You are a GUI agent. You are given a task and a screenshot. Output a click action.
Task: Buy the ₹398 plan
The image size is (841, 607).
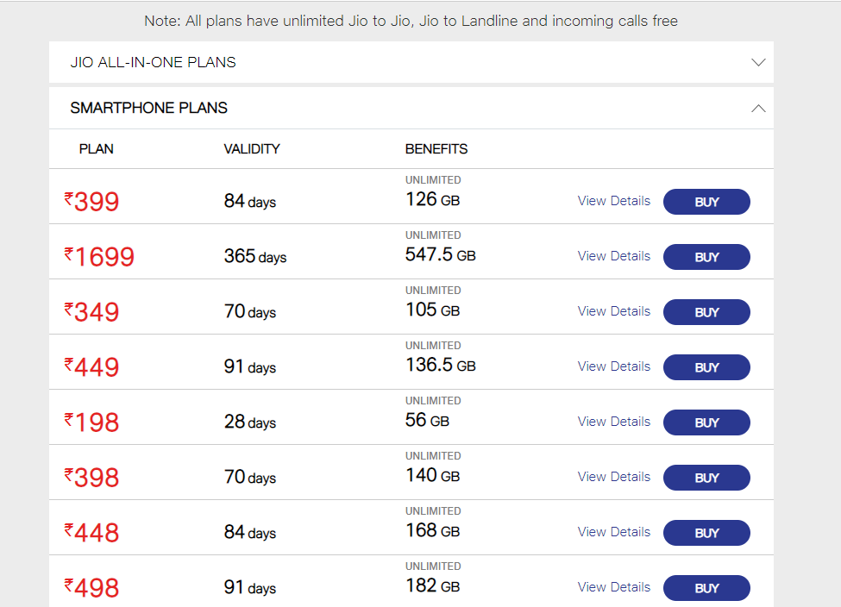click(706, 478)
